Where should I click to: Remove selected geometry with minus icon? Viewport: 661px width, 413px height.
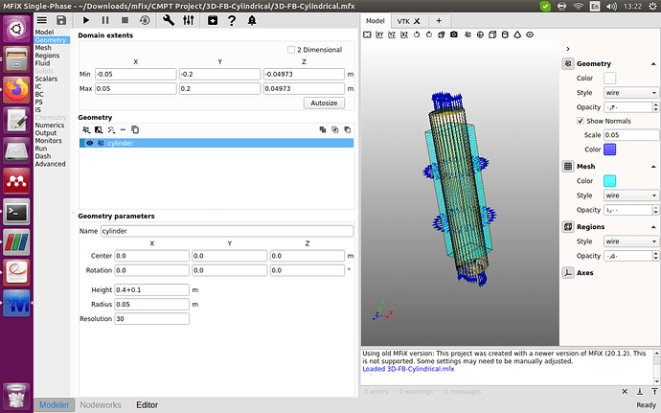click(123, 130)
